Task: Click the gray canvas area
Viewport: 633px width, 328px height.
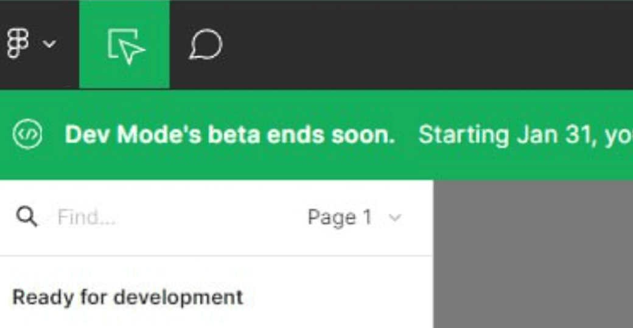Action: coord(533,254)
